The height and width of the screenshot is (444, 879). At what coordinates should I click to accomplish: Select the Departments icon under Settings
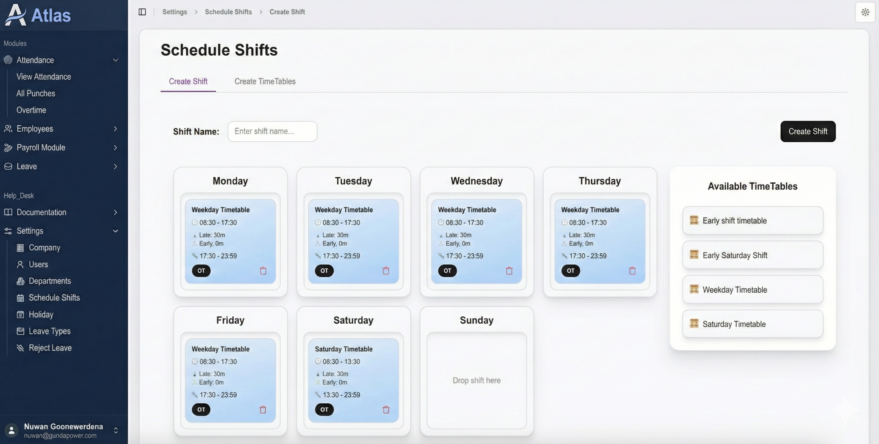(21, 281)
